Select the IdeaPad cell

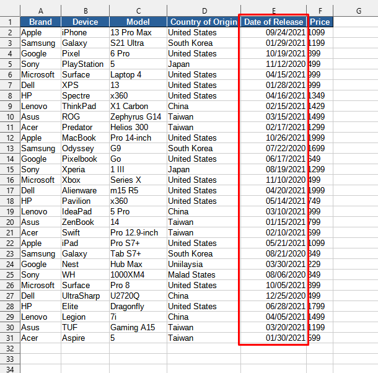pyautogui.click(x=85, y=211)
